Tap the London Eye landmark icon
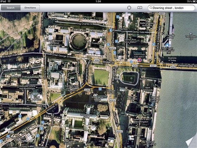Screen dimensions: 197x148 191,34
